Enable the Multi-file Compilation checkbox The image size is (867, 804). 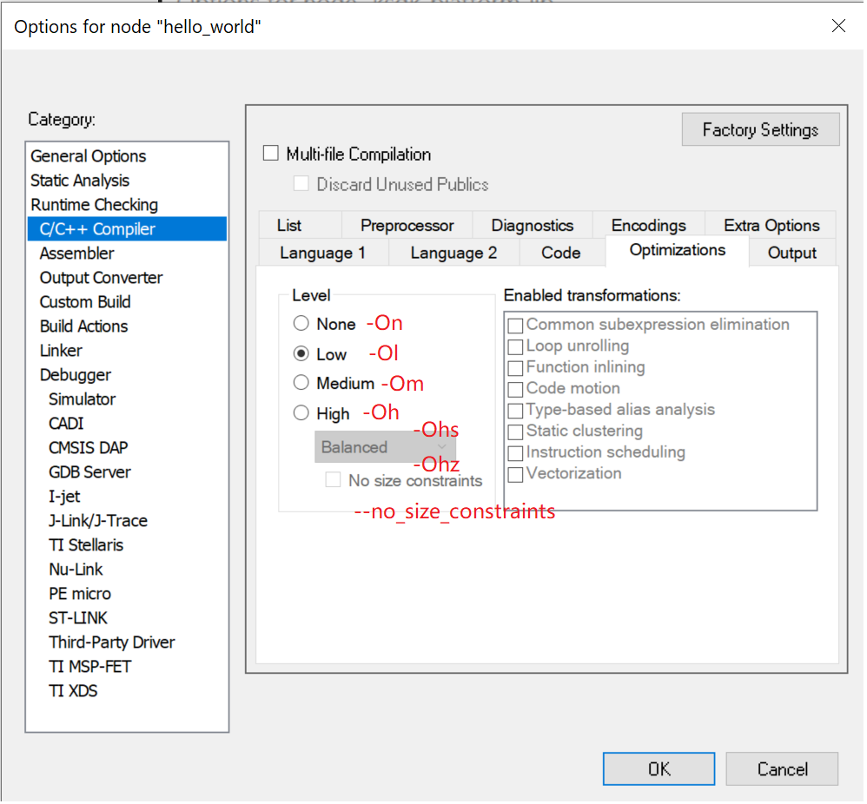[x=272, y=155]
